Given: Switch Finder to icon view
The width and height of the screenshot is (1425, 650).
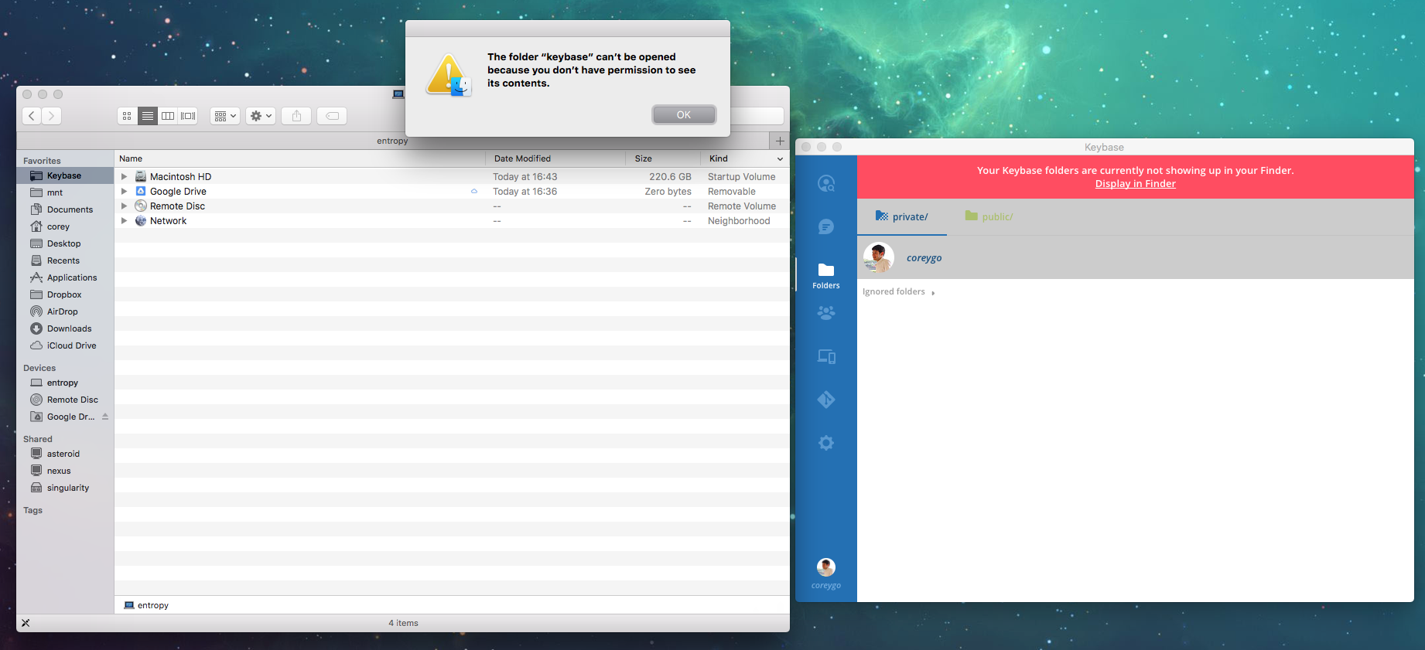Looking at the screenshot, I should click(127, 116).
